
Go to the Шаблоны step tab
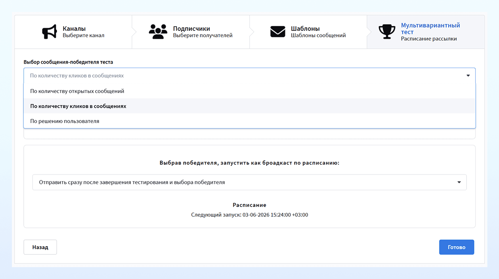click(308, 32)
